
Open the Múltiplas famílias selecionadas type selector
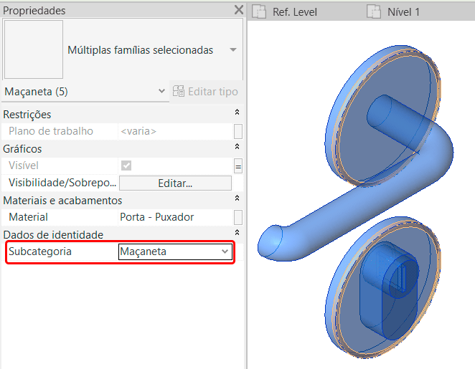pyautogui.click(x=233, y=50)
